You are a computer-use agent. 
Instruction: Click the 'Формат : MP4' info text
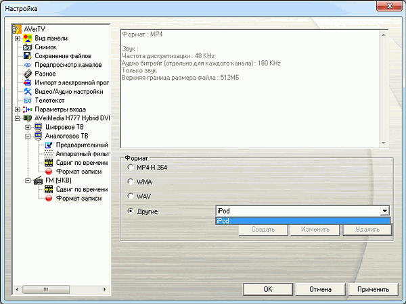click(x=142, y=34)
